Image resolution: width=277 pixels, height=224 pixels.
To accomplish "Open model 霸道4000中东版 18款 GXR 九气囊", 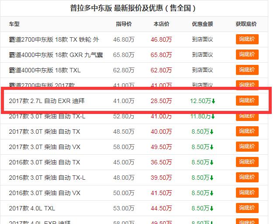I will (56, 55).
